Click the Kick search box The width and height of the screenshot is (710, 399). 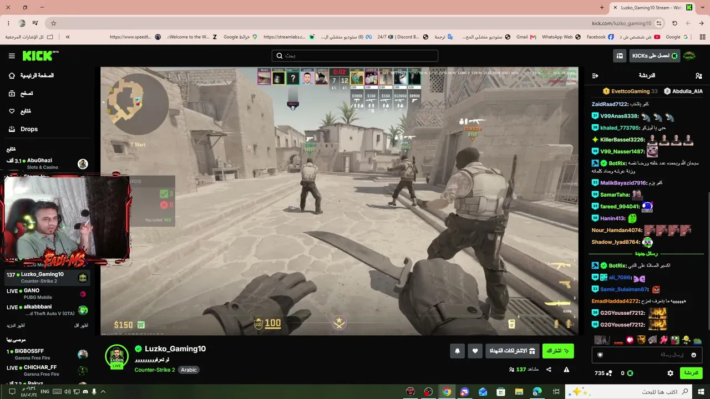point(355,56)
